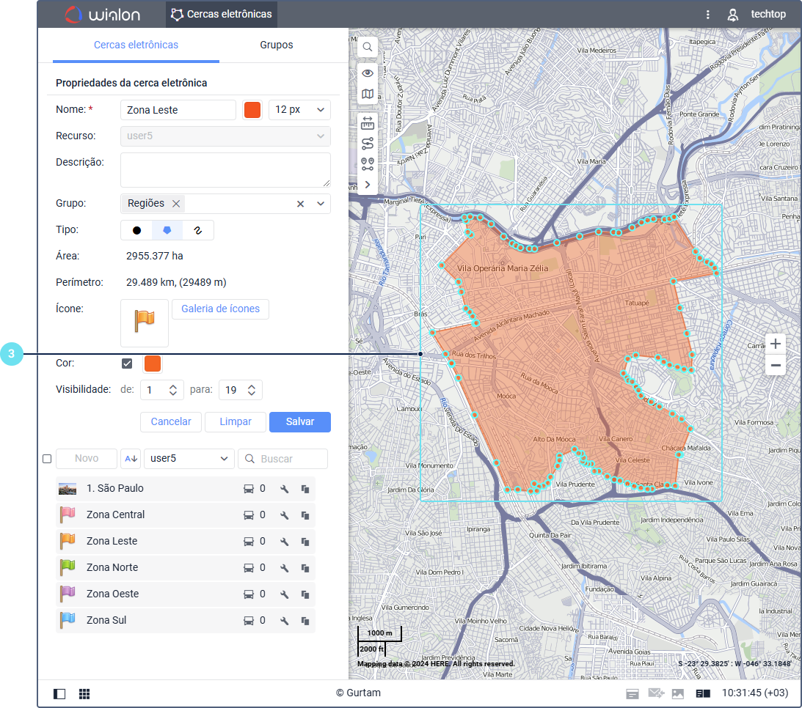Image resolution: width=802 pixels, height=708 pixels.
Task: Open the map search tool
Action: point(368,47)
